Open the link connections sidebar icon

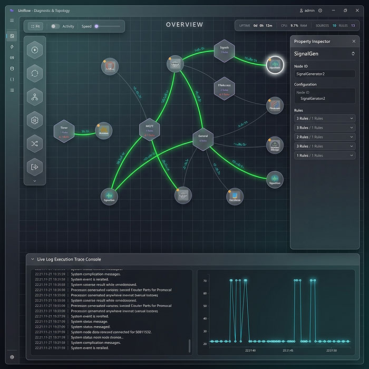12,57
